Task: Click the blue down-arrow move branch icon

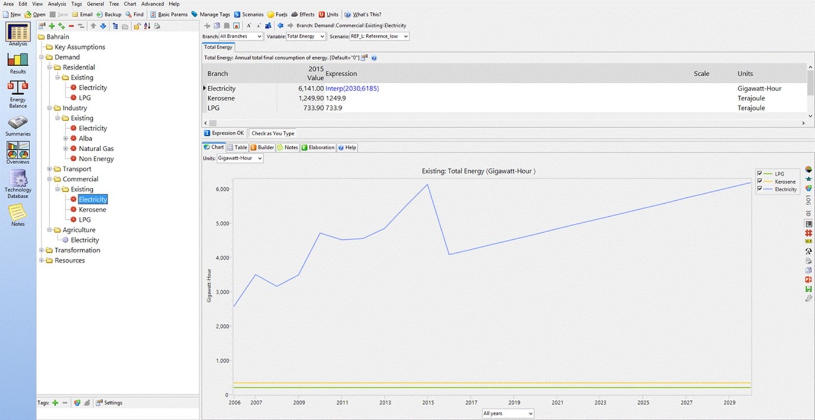Action: point(103,26)
